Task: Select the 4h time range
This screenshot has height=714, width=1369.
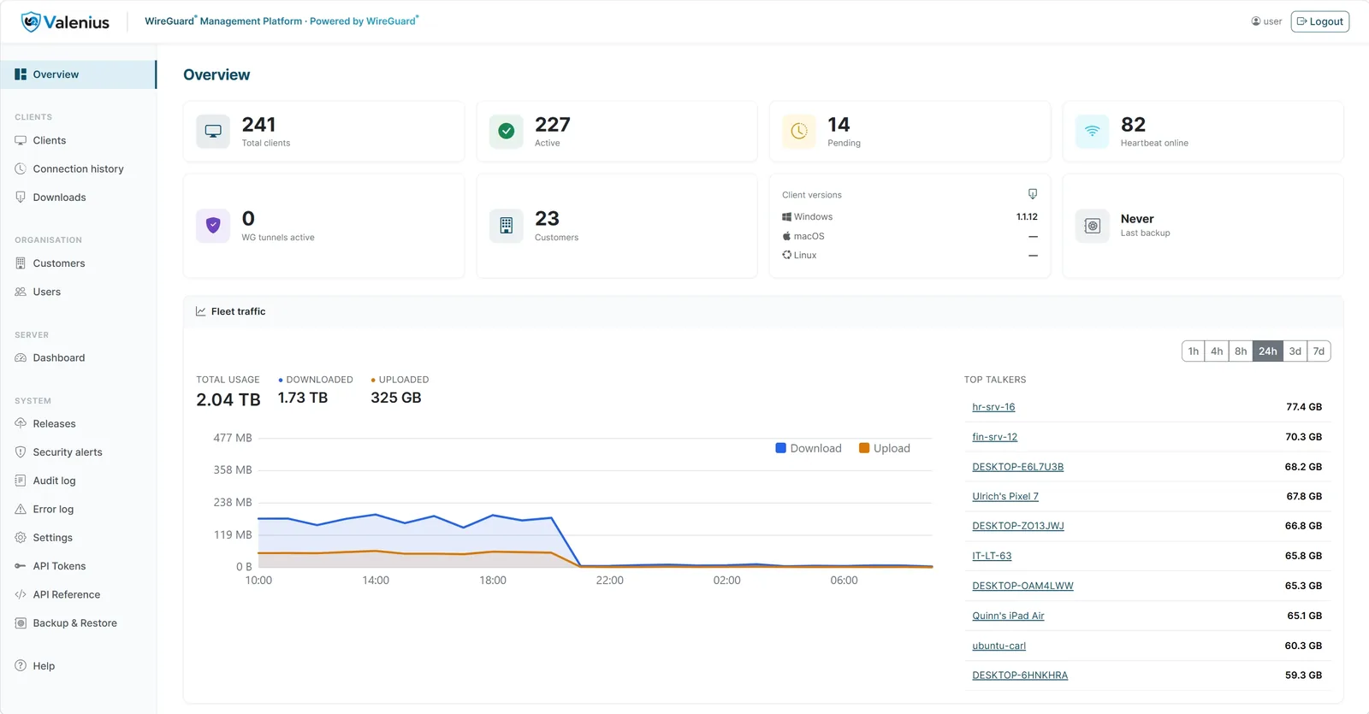Action: tap(1217, 351)
